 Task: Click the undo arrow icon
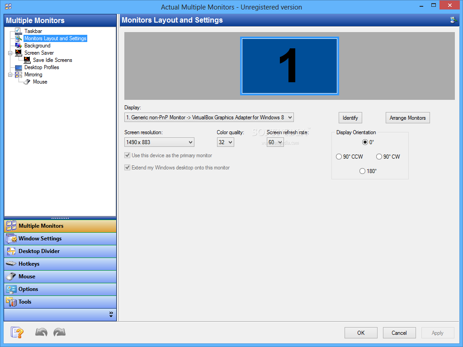pos(41,332)
